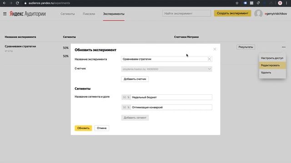This screenshot has width=291, height=163.
Task: Click the browser address bar URL
Action: pyautogui.click(x=49, y=3)
